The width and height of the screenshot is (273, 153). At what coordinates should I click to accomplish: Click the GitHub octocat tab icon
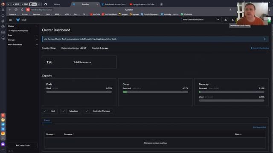tap(46, 4)
